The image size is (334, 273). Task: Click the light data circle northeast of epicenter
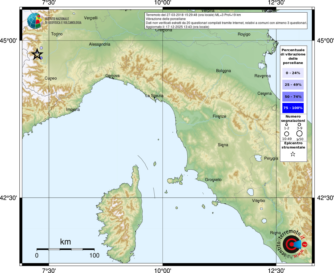[x=41, y=48]
